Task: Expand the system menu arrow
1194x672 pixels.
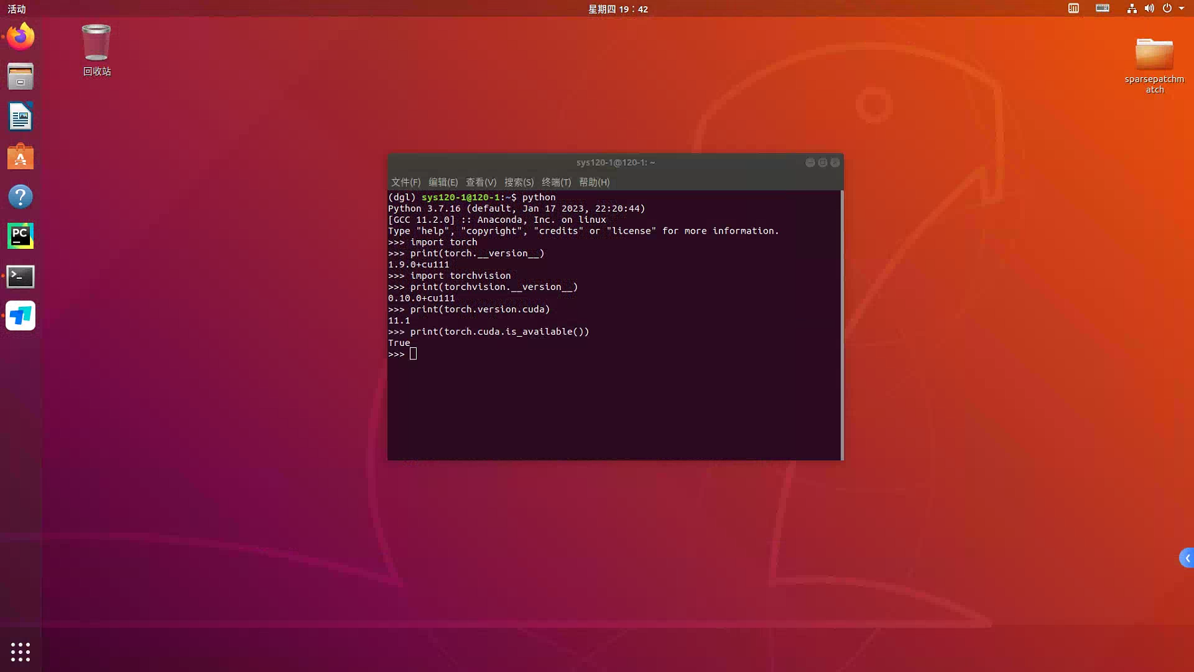Action: coord(1181,9)
